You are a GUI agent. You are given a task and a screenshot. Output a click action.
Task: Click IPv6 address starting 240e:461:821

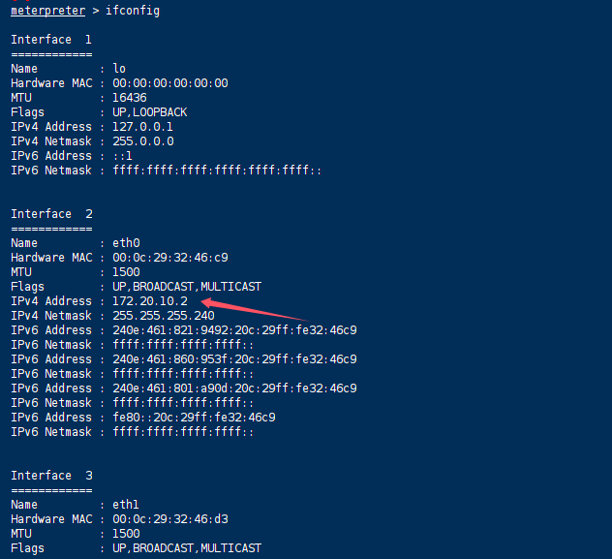(x=234, y=330)
